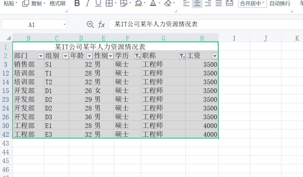Select column header G
The height and width of the screenshot is (177, 303).
(163, 38)
